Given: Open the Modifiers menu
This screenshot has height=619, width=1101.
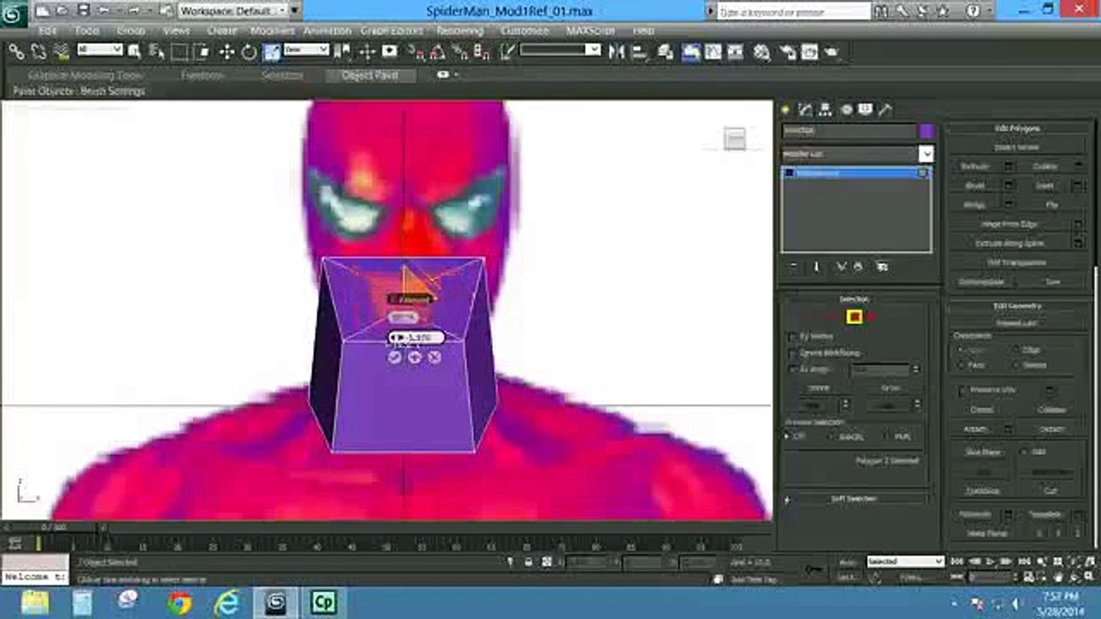Looking at the screenshot, I should click(272, 30).
